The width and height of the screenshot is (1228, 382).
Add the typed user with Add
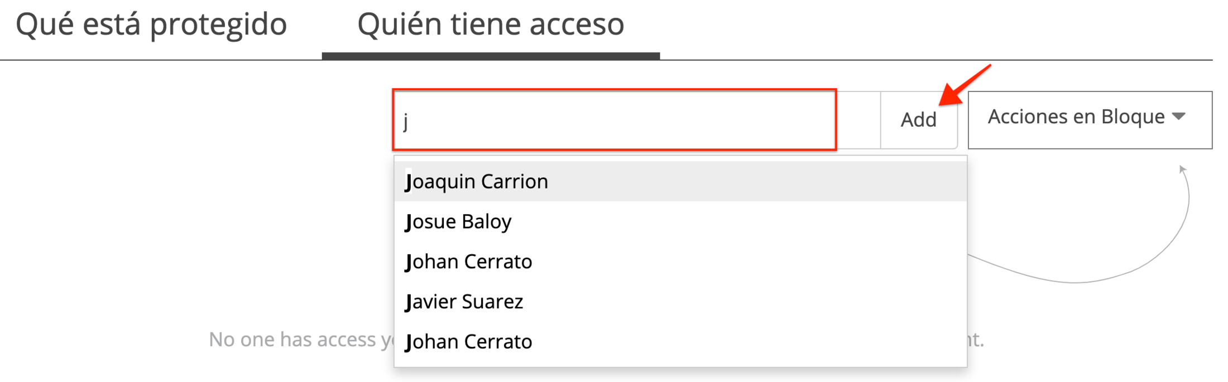point(918,120)
